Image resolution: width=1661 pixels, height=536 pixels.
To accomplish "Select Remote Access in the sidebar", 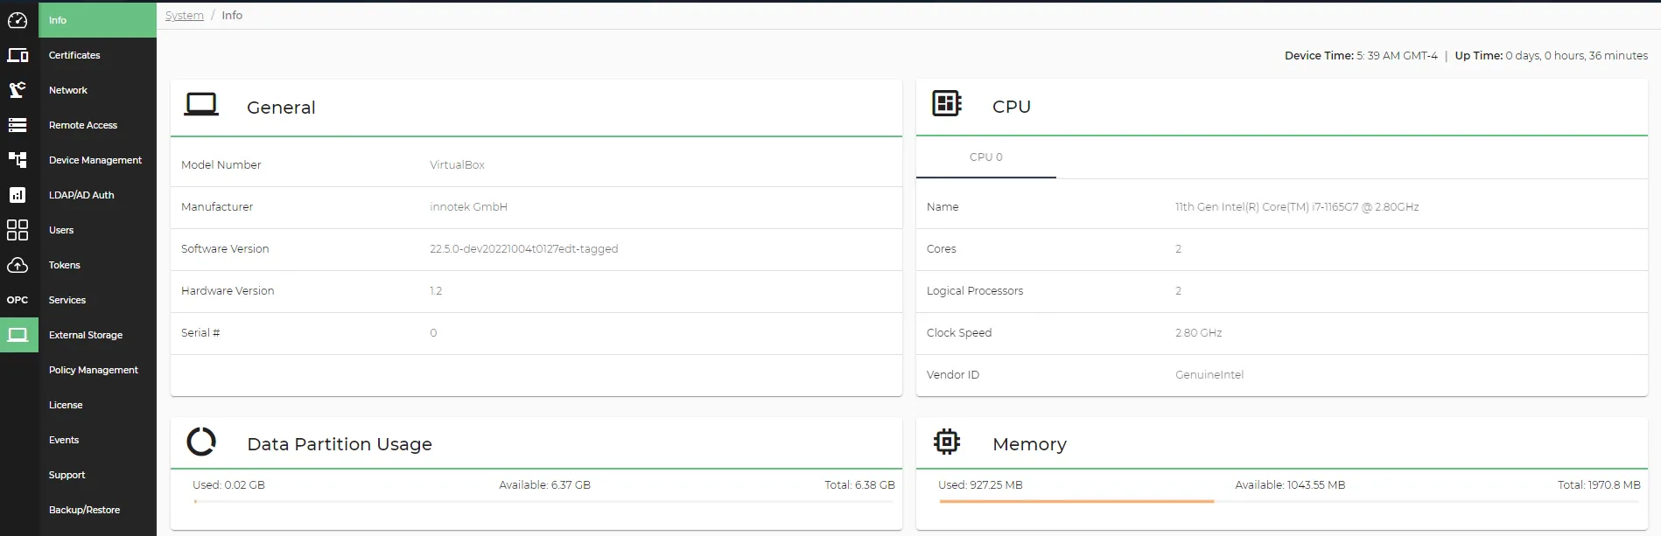I will tap(97, 125).
